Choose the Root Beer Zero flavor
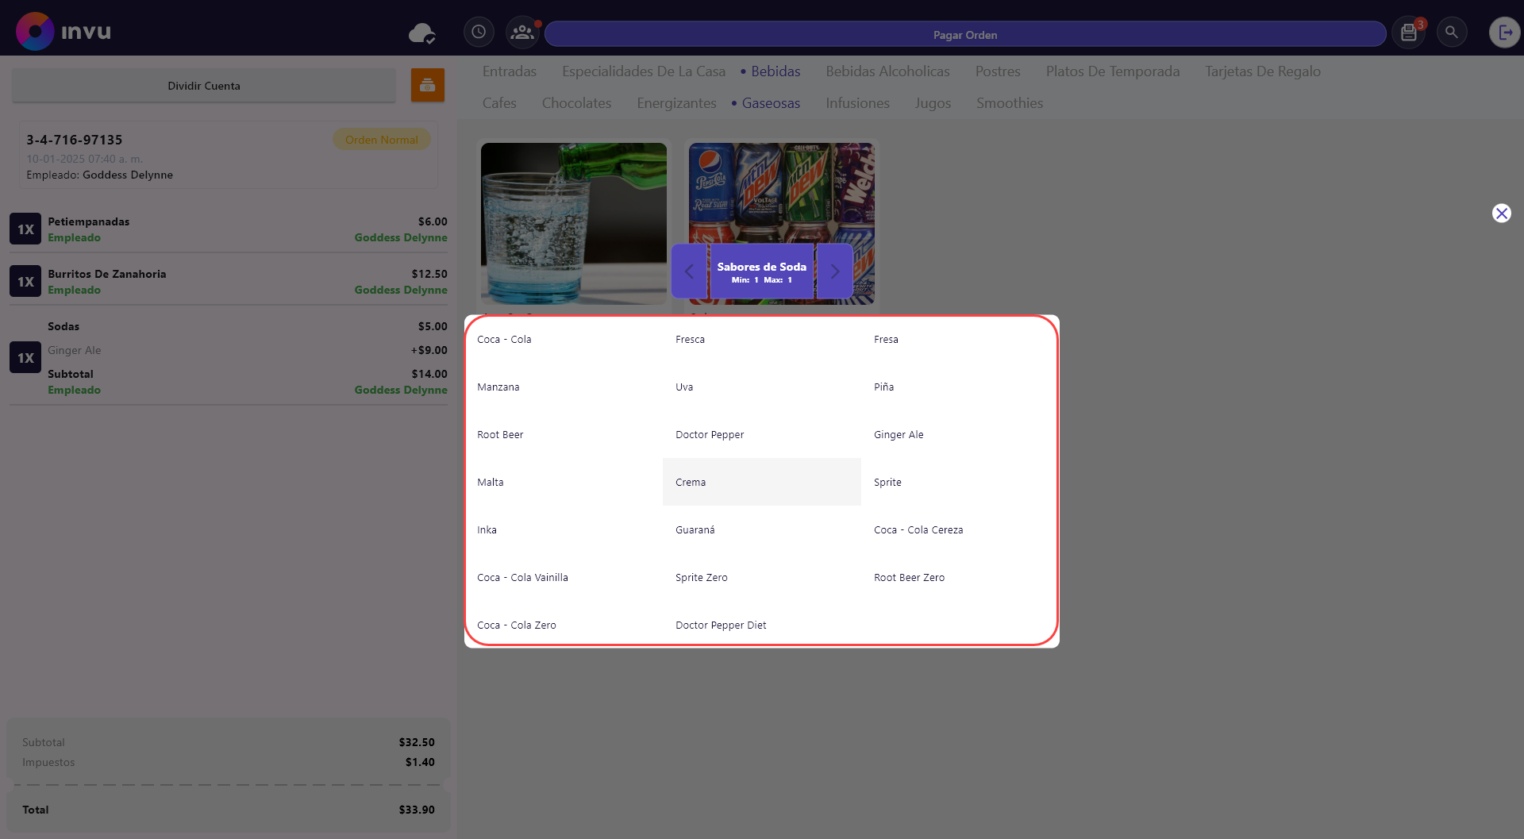Image resolution: width=1524 pixels, height=839 pixels. 960,577
